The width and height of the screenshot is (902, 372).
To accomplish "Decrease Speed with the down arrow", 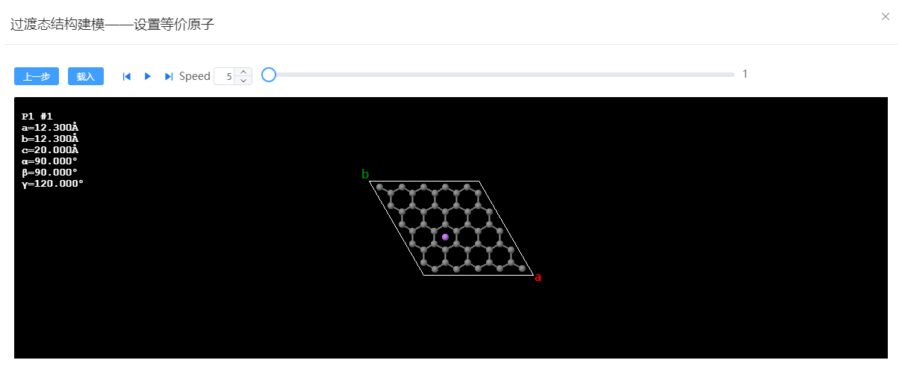I will click(243, 81).
